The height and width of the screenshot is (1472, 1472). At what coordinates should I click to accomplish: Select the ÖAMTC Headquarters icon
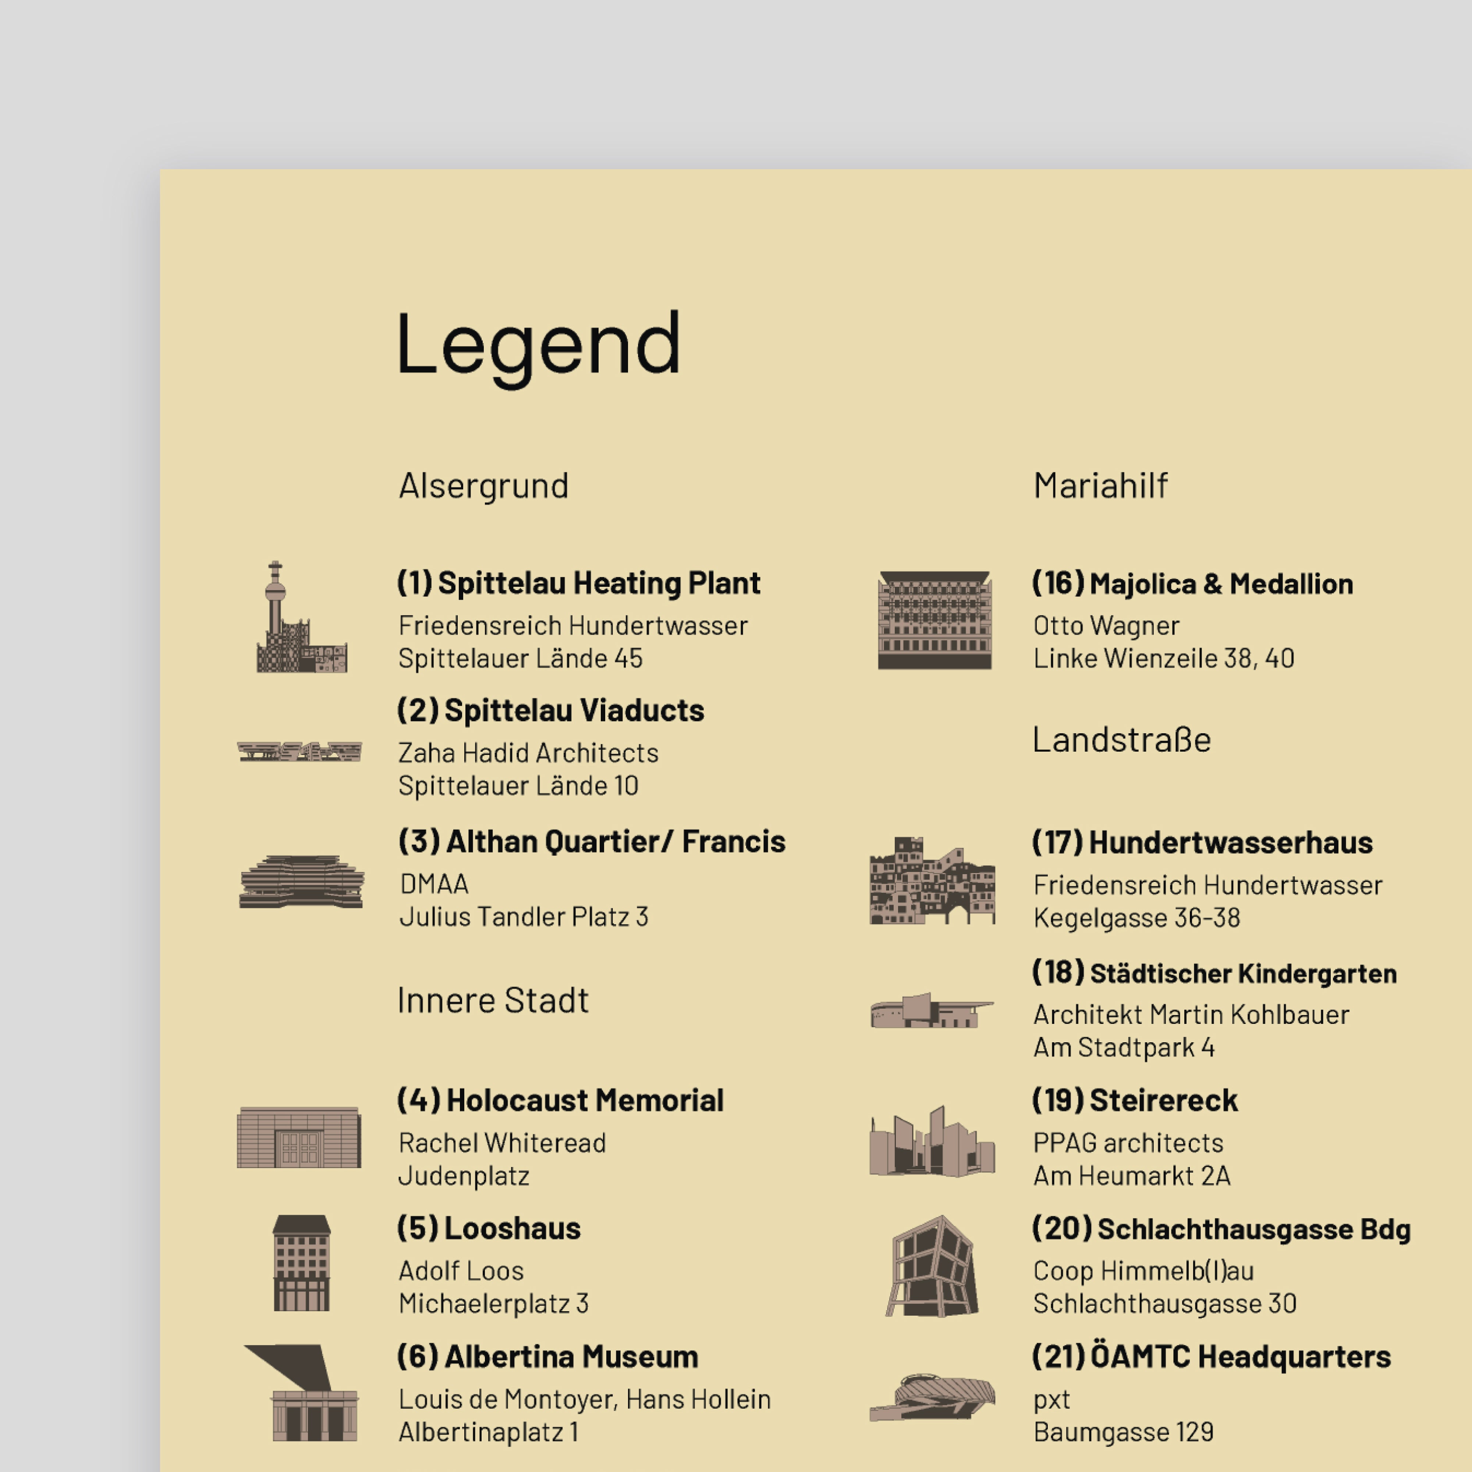pos(933,1397)
